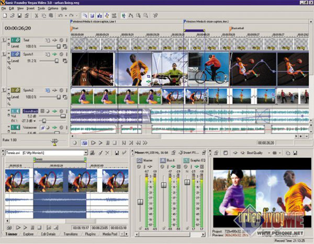Click the Copy toolbar icon
314x244 pixels.
point(43,16)
